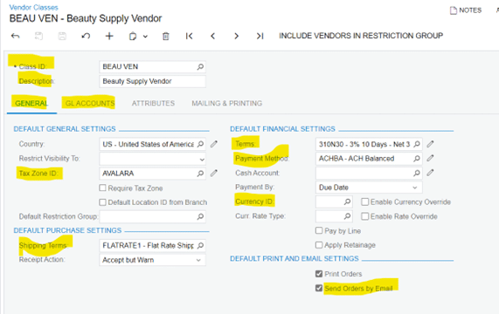Open Tax Zone ID lookup magnifier
Image resolution: width=499 pixels, height=314 pixels.
(200, 174)
